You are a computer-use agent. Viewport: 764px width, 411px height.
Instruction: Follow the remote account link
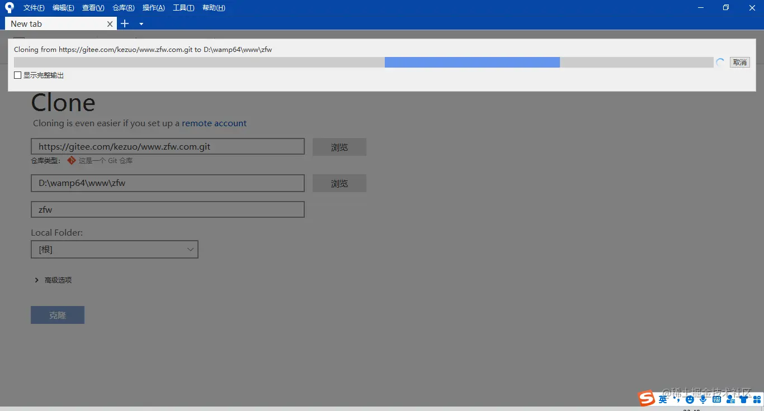(x=214, y=123)
